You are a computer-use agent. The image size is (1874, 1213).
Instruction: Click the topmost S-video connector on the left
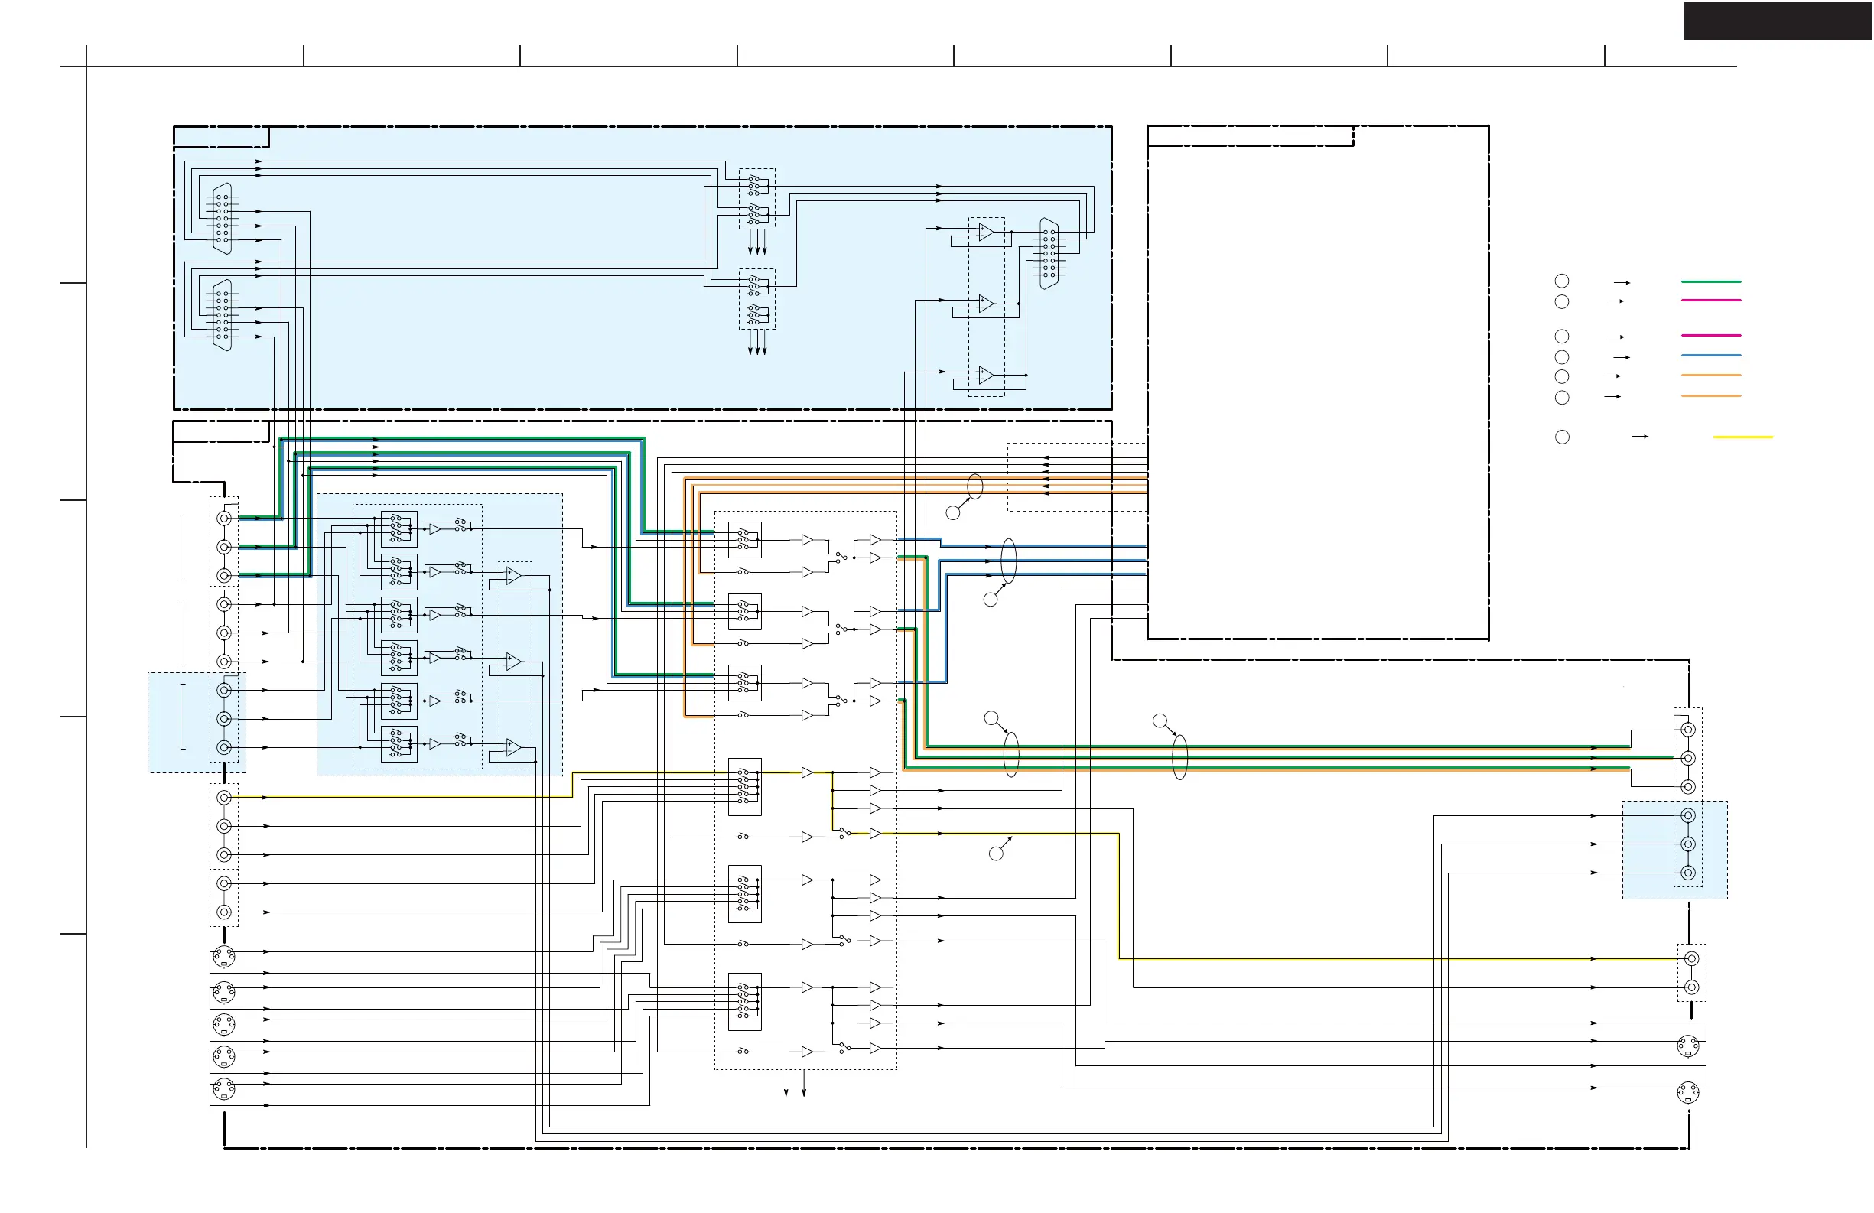(224, 956)
